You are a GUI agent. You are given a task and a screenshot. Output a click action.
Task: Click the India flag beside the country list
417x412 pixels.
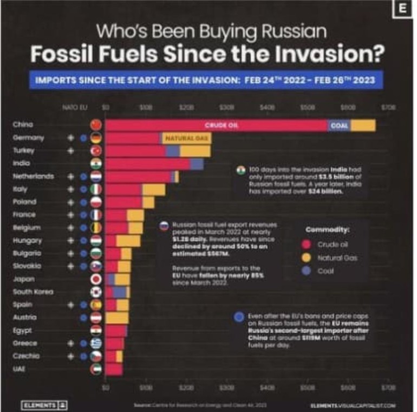click(96, 163)
